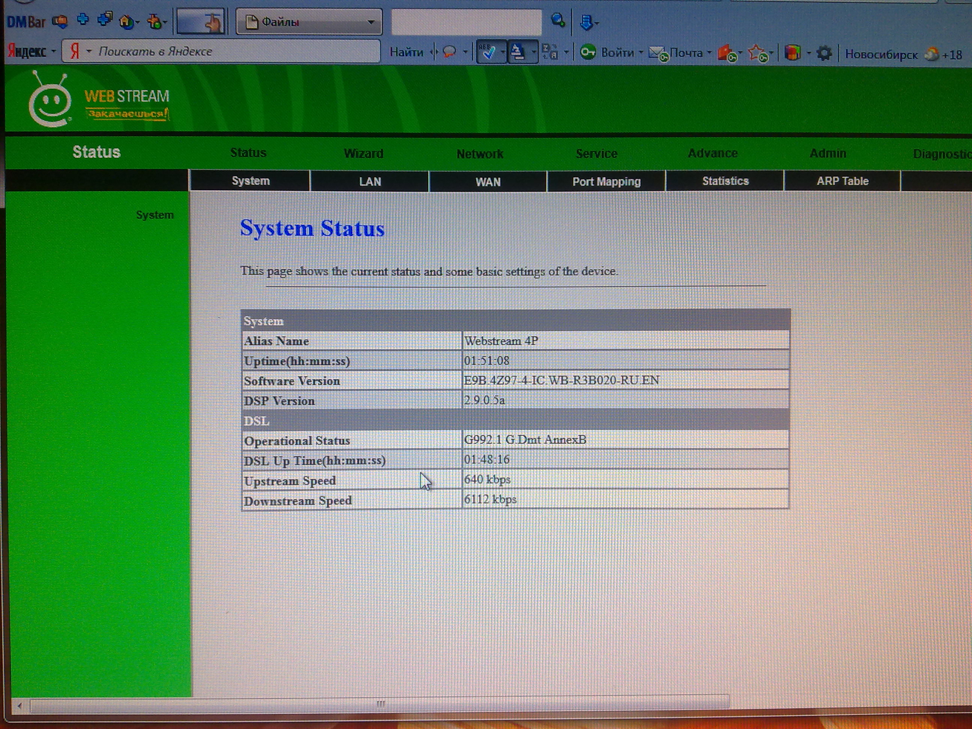Click the green key login icon
The height and width of the screenshot is (729, 972).
coord(588,52)
